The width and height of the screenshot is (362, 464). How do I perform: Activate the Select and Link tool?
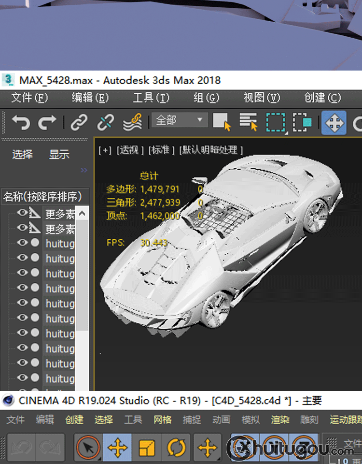(x=79, y=122)
